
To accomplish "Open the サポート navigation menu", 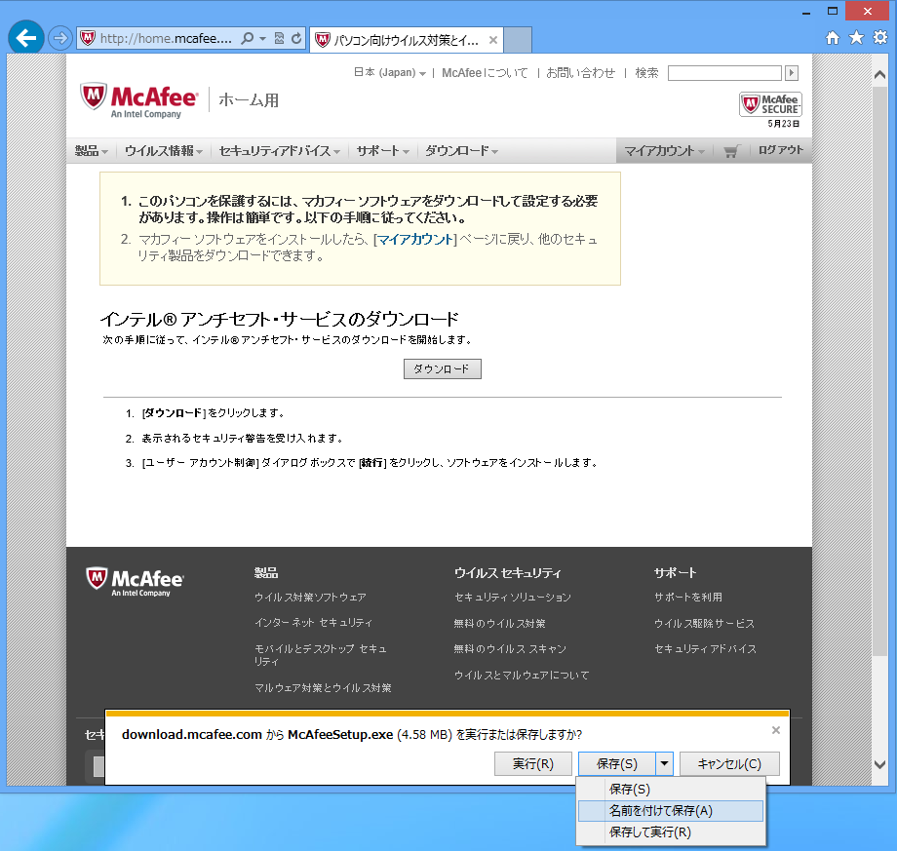I will tap(383, 151).
